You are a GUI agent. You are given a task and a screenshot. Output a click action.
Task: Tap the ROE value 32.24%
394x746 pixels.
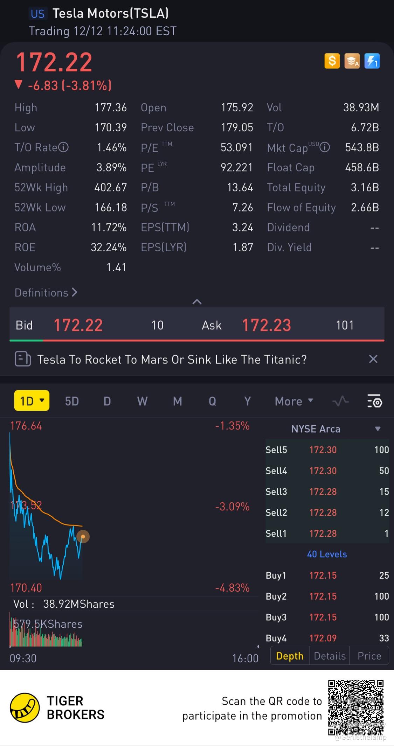pos(109,247)
